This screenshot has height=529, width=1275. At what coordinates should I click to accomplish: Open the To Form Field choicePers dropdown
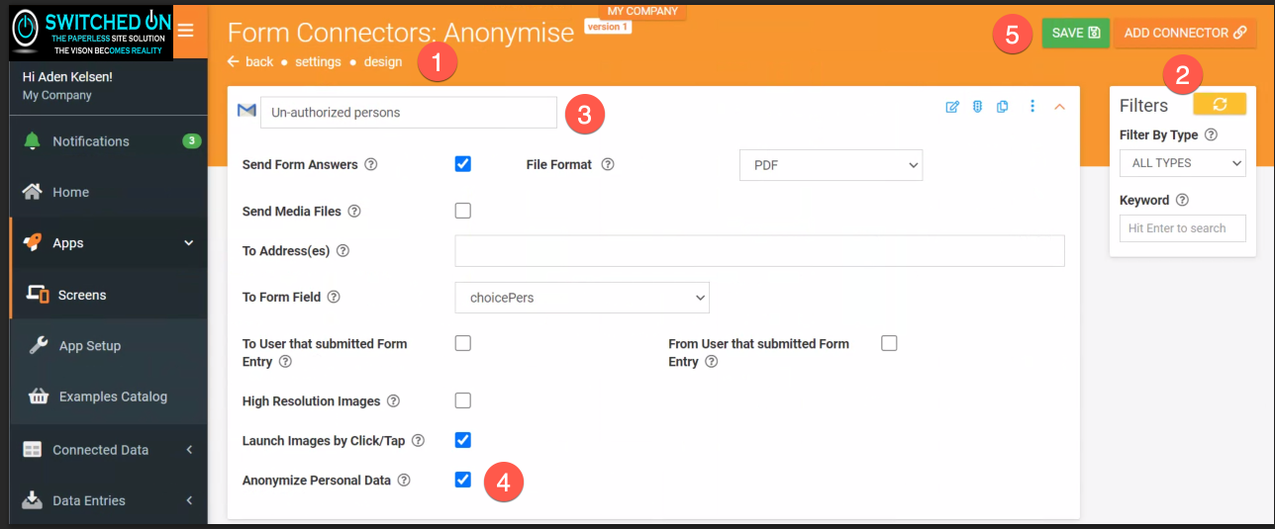click(582, 298)
